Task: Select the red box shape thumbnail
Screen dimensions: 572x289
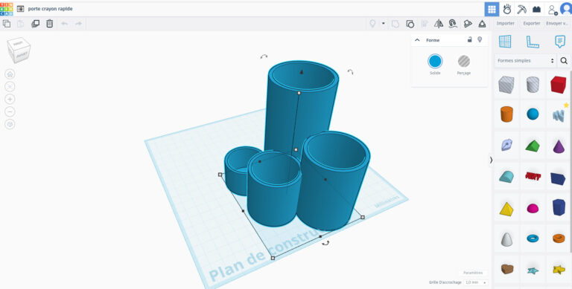Action: coord(558,85)
